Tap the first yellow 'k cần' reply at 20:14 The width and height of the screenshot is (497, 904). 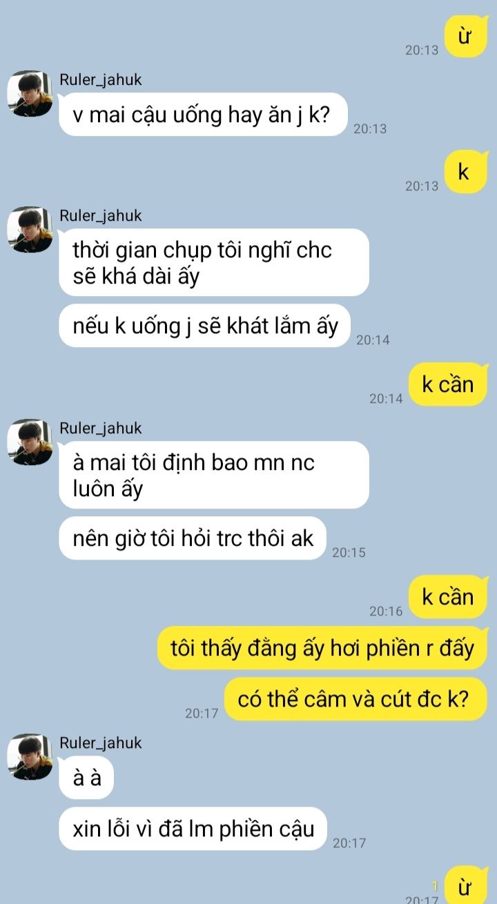click(x=448, y=384)
